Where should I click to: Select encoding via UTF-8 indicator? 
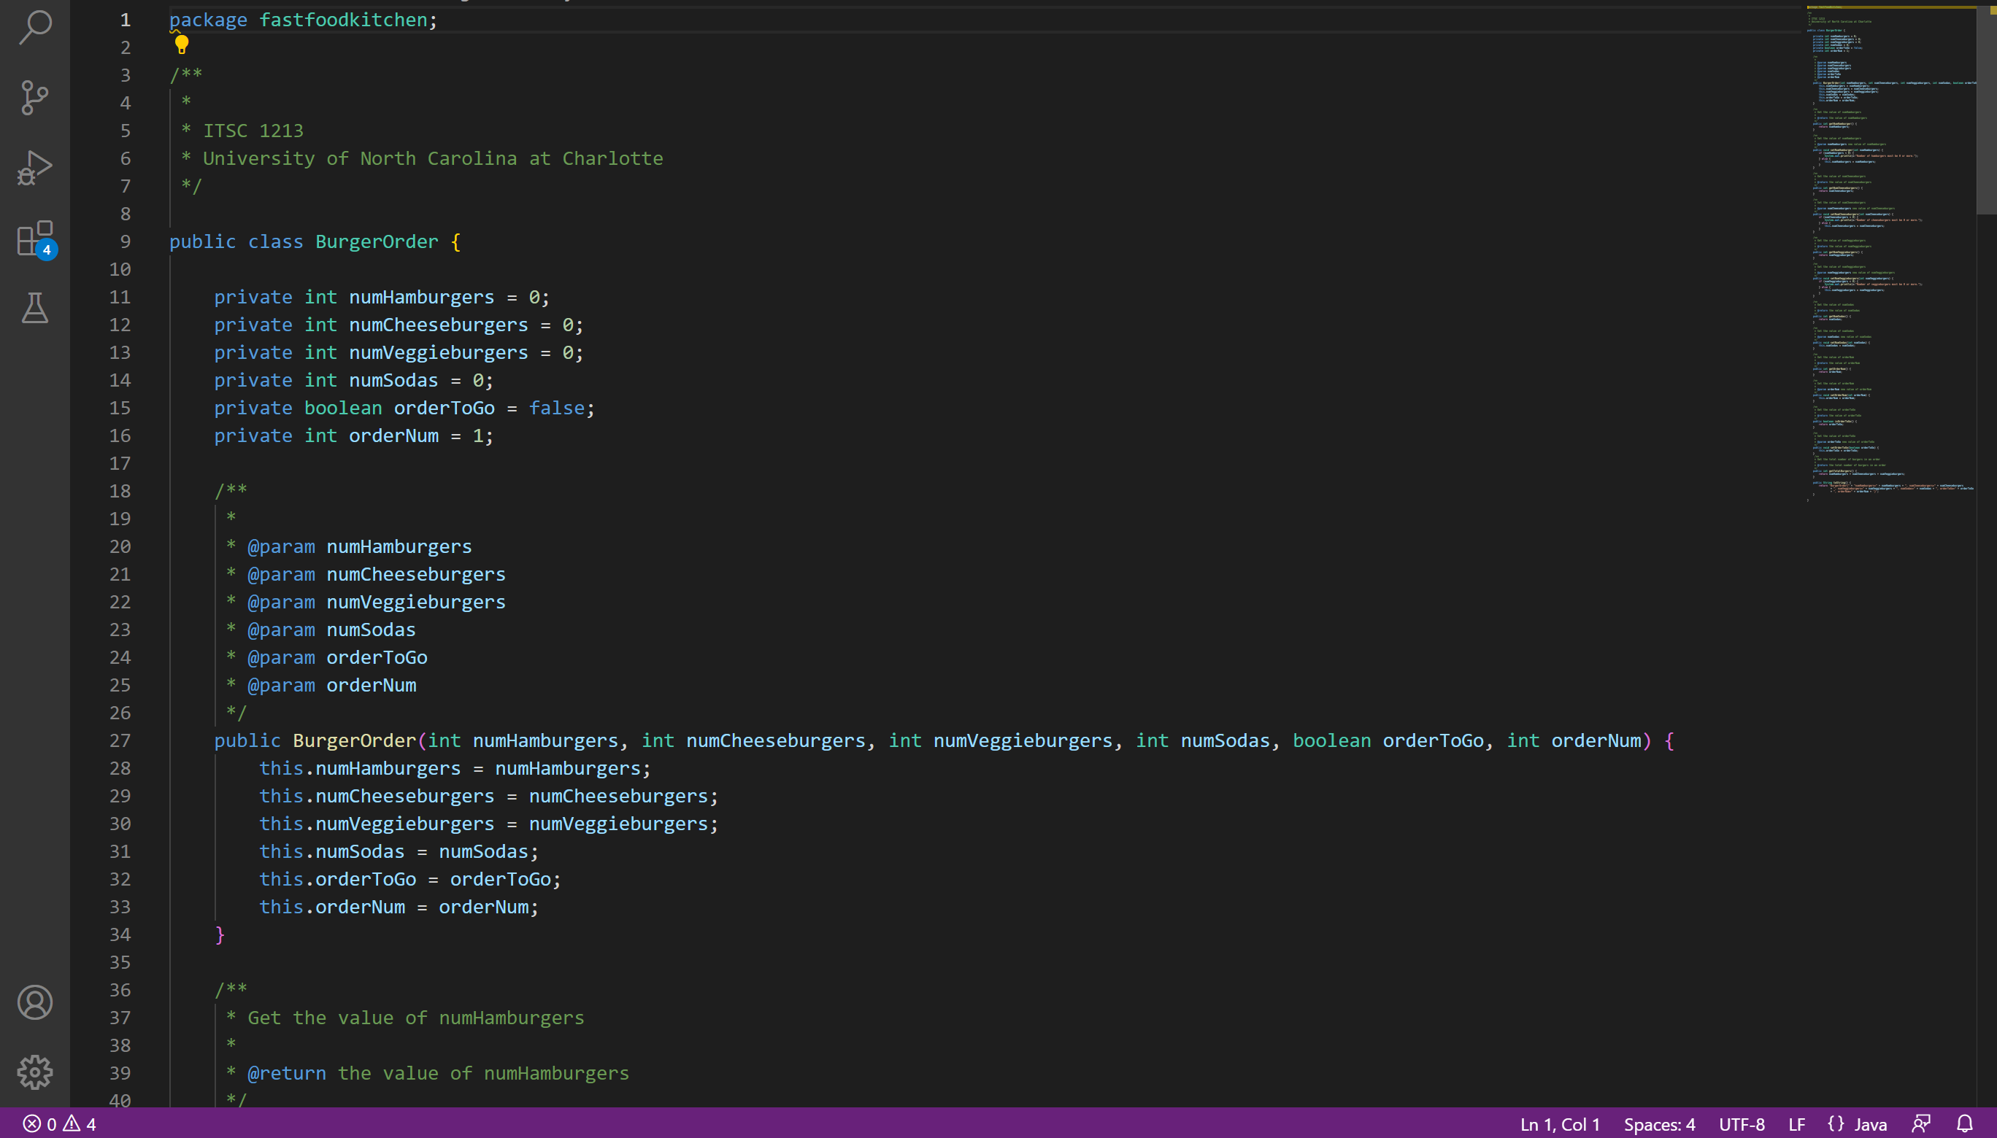click(1742, 1124)
